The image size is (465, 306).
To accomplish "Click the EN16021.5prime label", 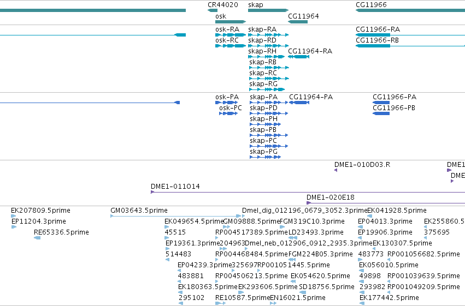I will point(298,298).
